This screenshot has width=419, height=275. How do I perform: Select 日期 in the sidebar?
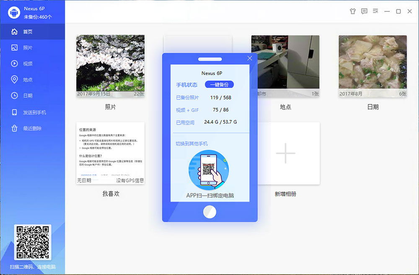pyautogui.click(x=28, y=96)
